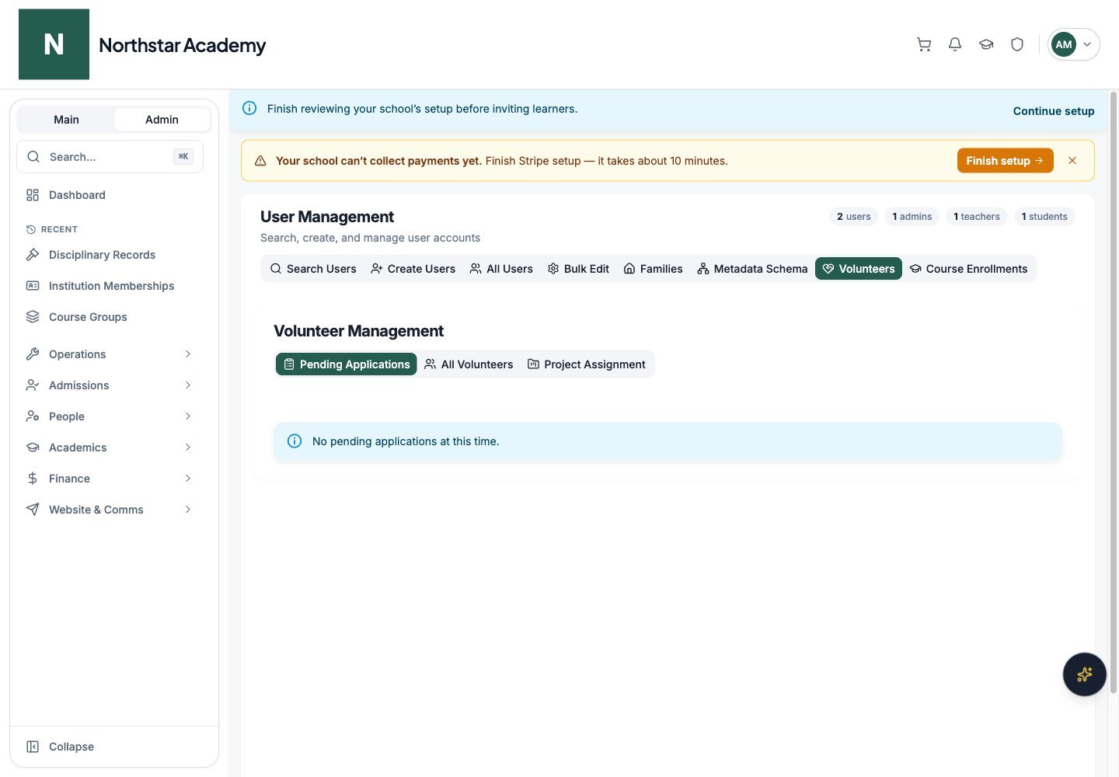The height and width of the screenshot is (777, 1119).
Task: Open the Families tab
Action: point(654,269)
